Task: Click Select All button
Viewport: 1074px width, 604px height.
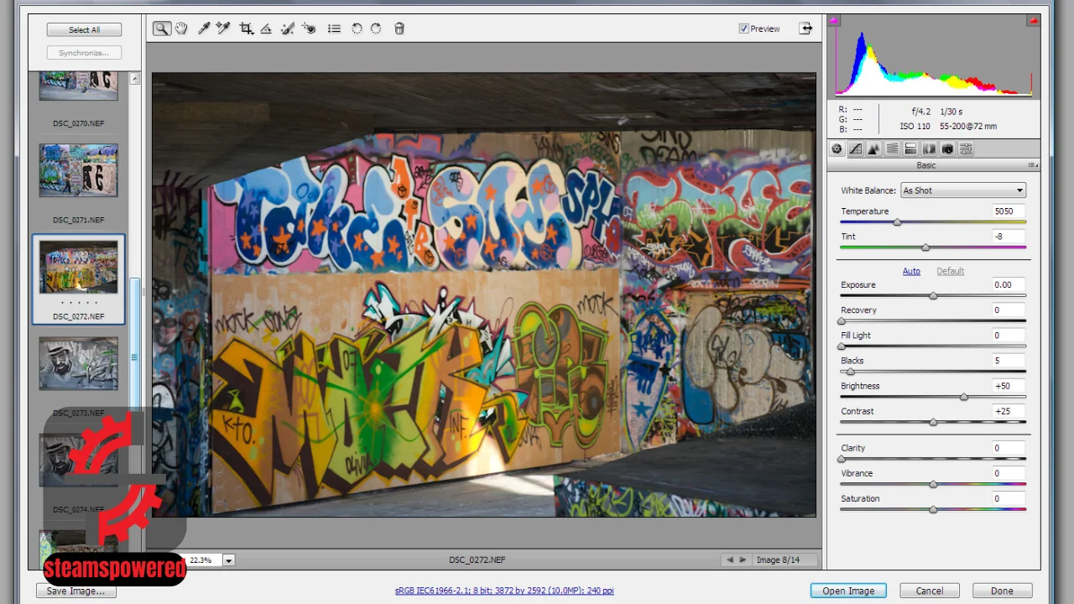Action: (x=84, y=29)
